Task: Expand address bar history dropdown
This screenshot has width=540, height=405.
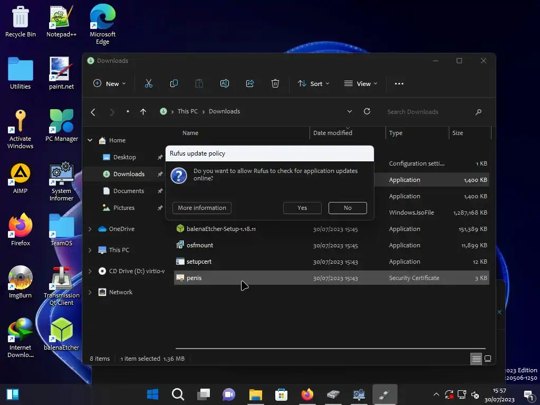Action: pos(350,111)
